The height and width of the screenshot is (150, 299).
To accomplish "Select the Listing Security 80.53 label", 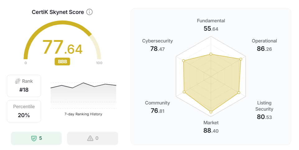I will 264,110.
